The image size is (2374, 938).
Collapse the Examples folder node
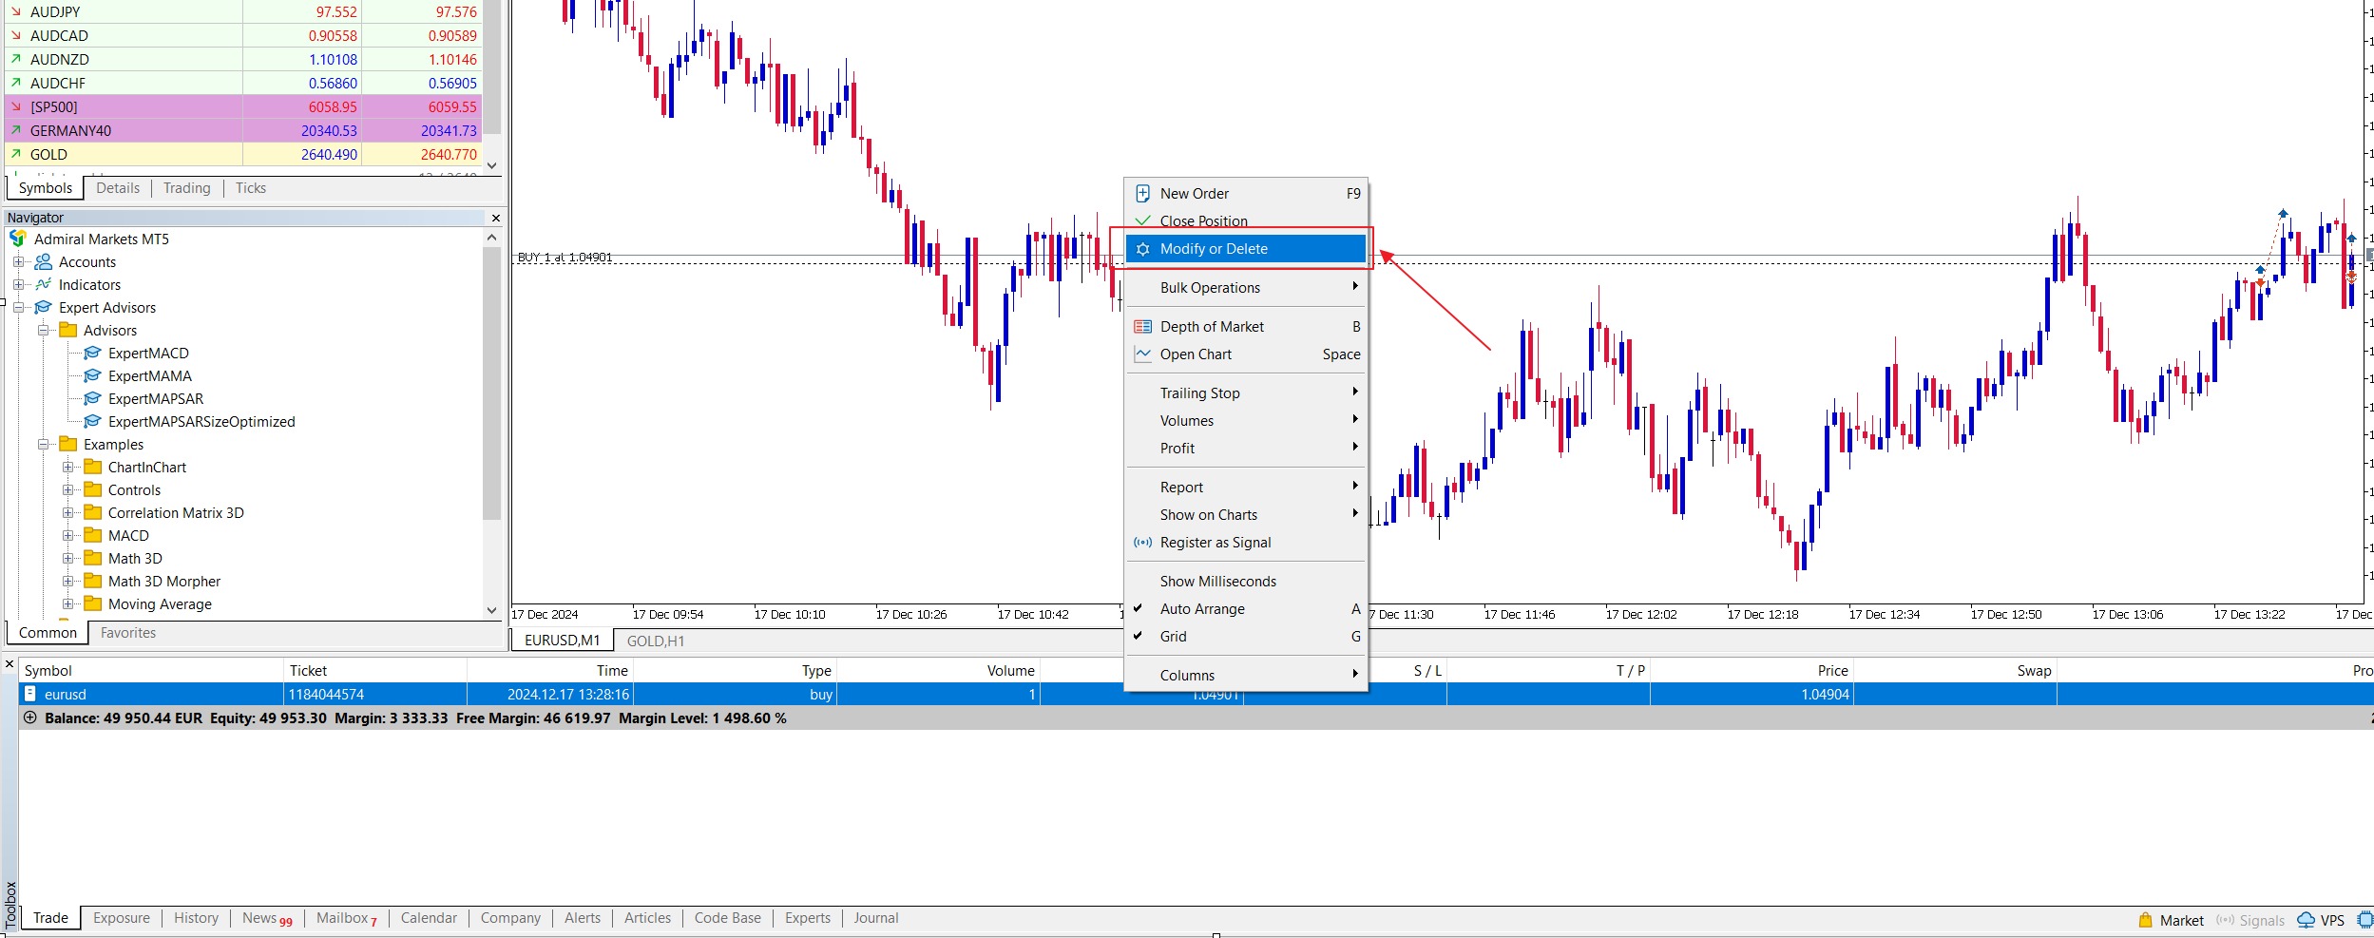point(43,445)
